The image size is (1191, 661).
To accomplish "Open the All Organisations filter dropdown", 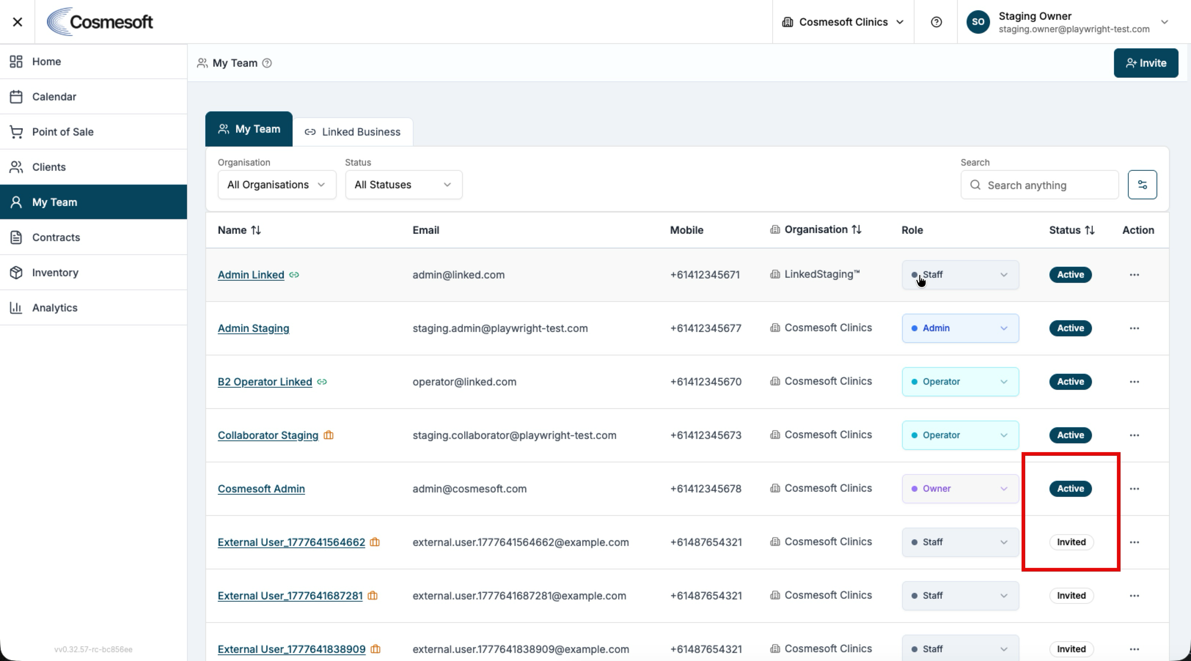I will pyautogui.click(x=277, y=185).
